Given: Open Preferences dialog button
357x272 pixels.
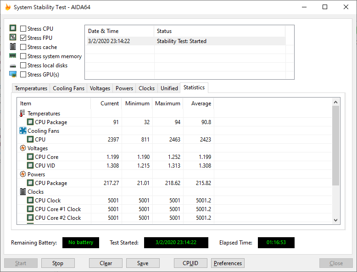Looking at the screenshot, I should point(228,263).
